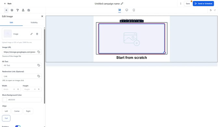Edit campaign name pencil icon
This screenshot has height=127, width=218.
122,4
